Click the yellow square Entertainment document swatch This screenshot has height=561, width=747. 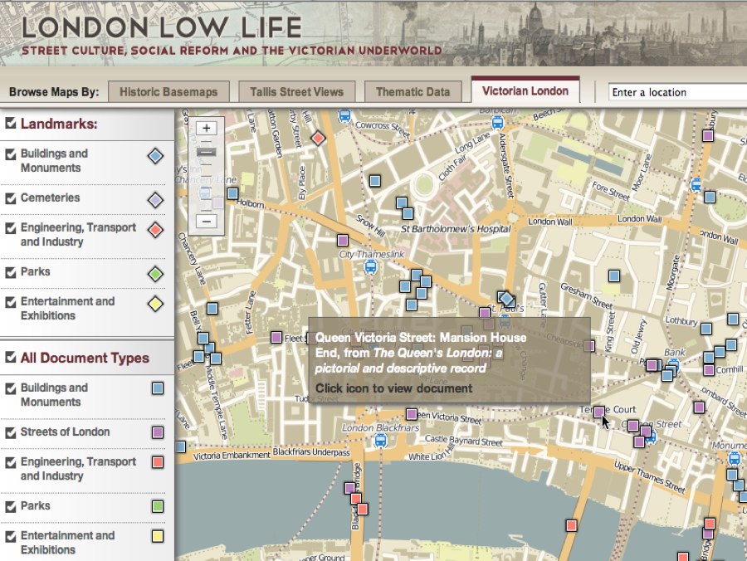point(158,536)
